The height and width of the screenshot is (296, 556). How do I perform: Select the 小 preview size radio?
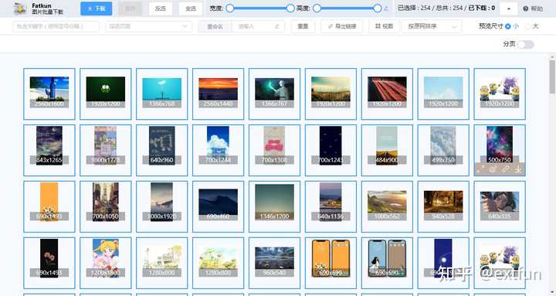508,26
